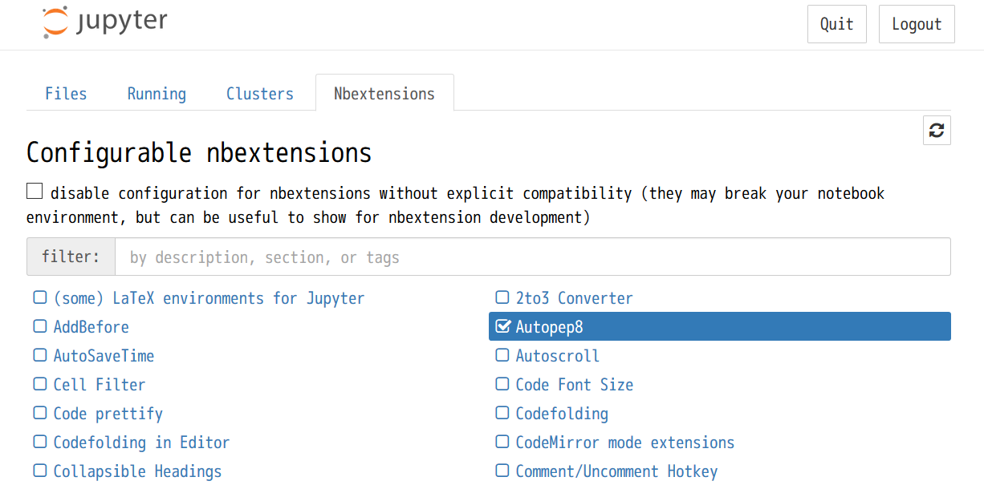This screenshot has height=485, width=984.
Task: Toggle the Autopep8 checkbox icon
Action: 503,326
